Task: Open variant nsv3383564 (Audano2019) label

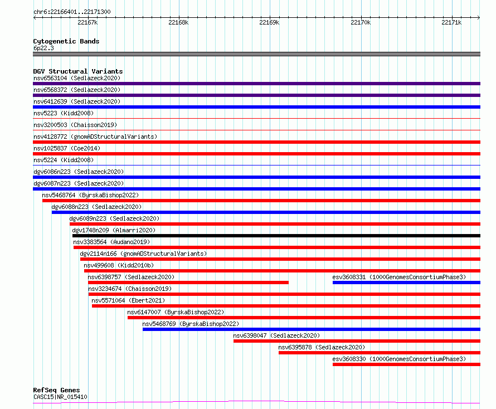Action: [111, 242]
